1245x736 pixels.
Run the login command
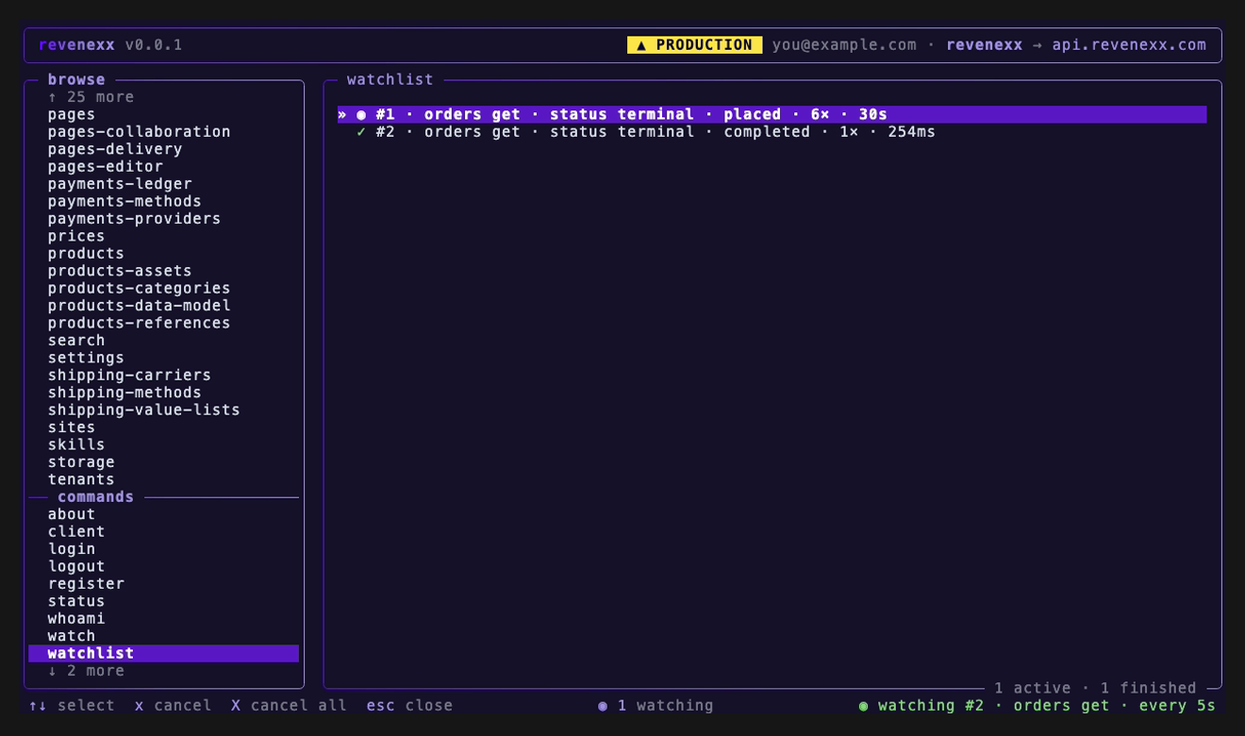click(72, 549)
